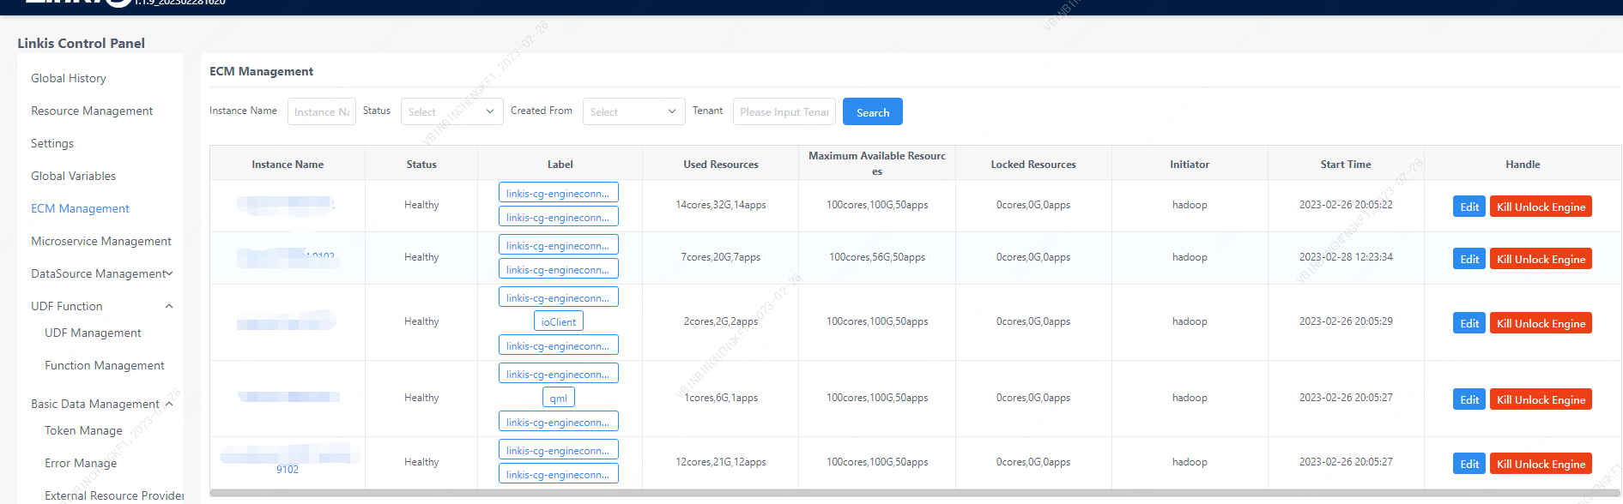Expand the DataSource Management submenu
Screen dimensions: 1623x504
[x=169, y=273]
